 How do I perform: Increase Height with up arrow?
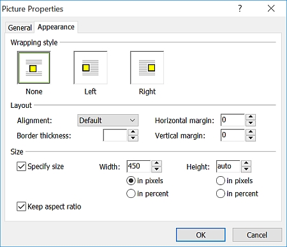click(246, 163)
